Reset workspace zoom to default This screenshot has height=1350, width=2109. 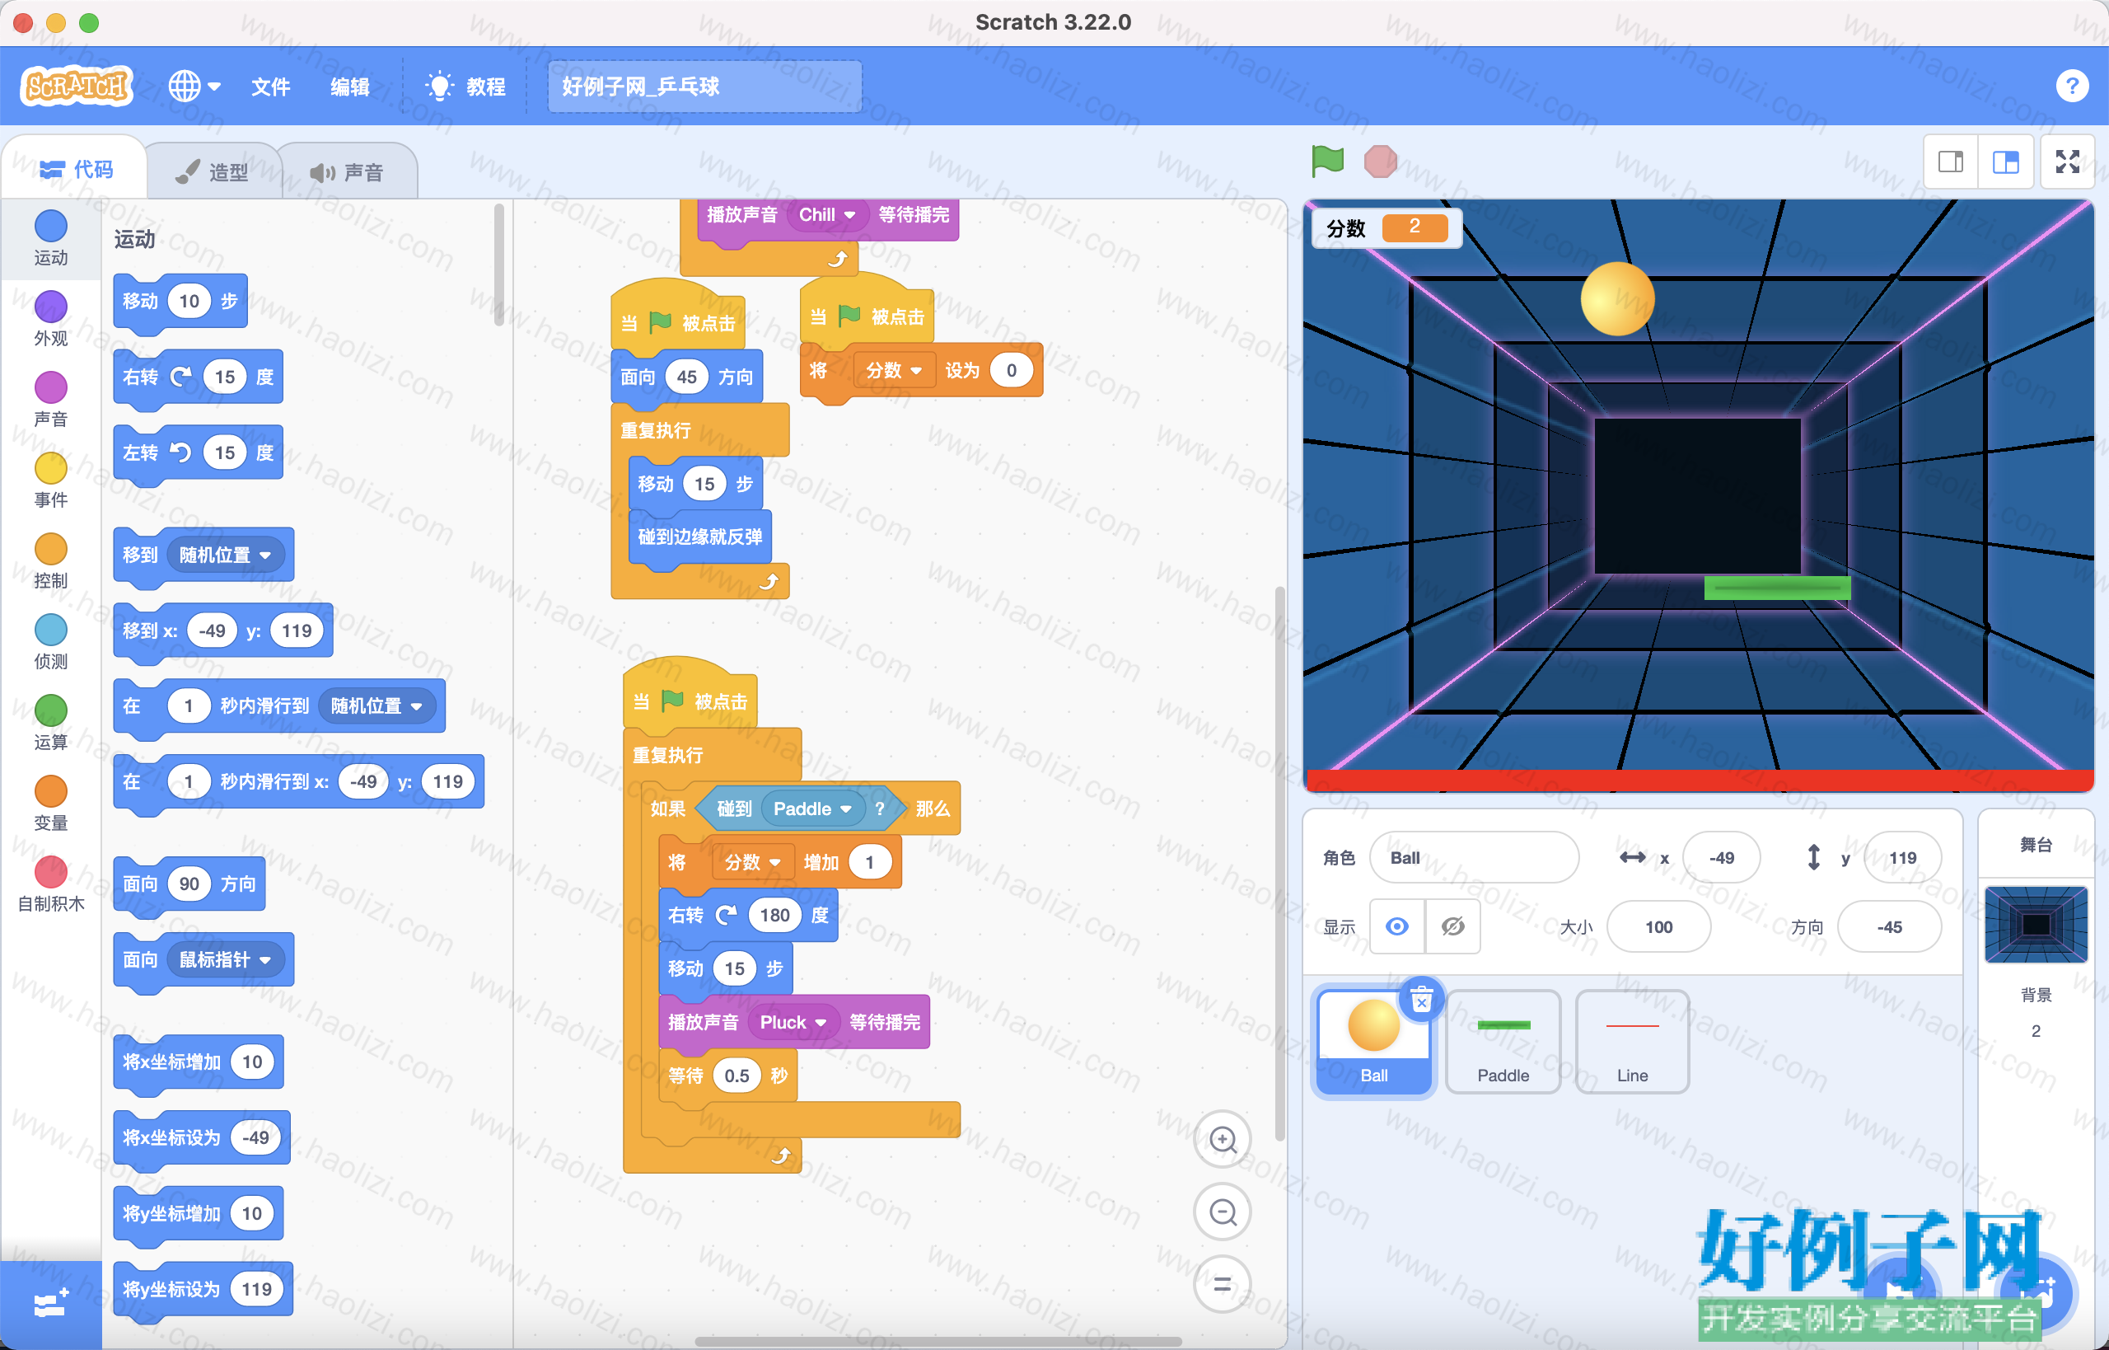(1223, 1285)
